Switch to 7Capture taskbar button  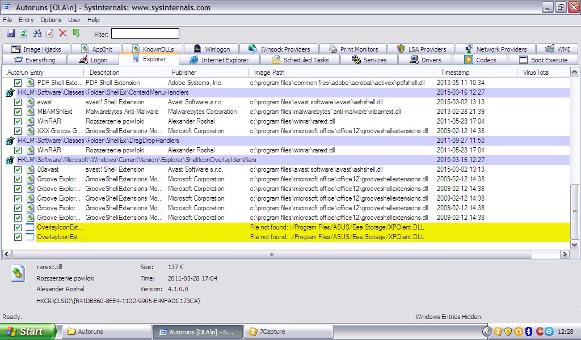pos(288,332)
